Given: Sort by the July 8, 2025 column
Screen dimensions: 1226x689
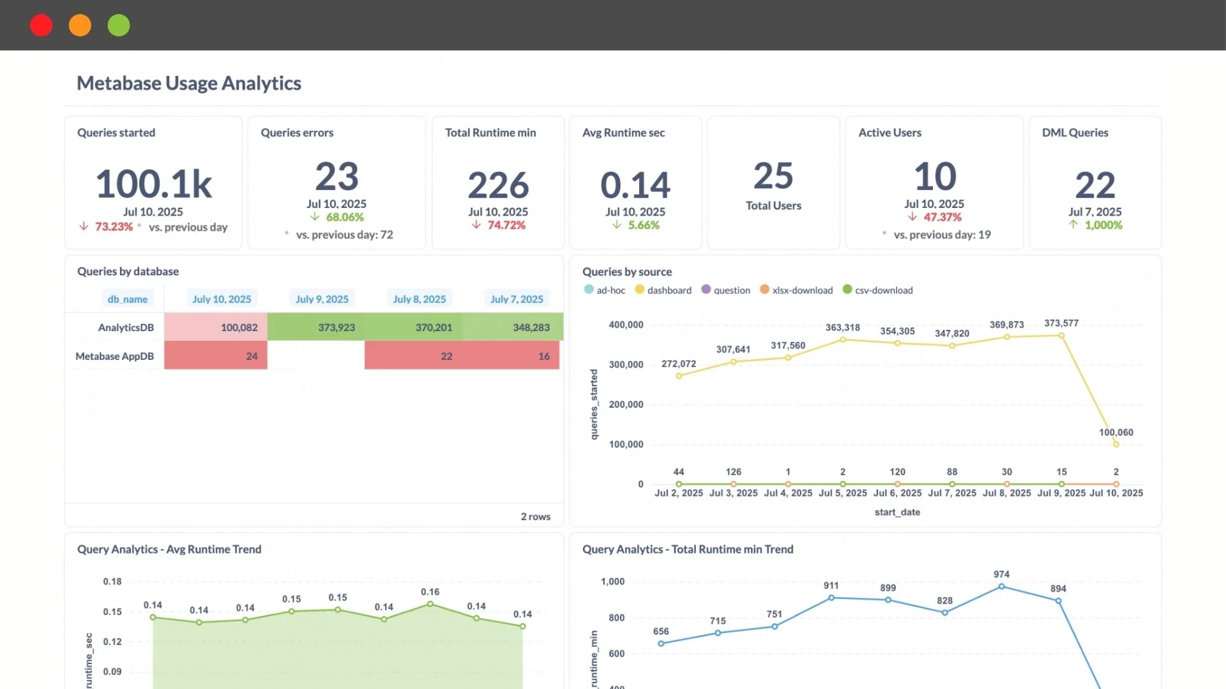Looking at the screenshot, I should [419, 299].
